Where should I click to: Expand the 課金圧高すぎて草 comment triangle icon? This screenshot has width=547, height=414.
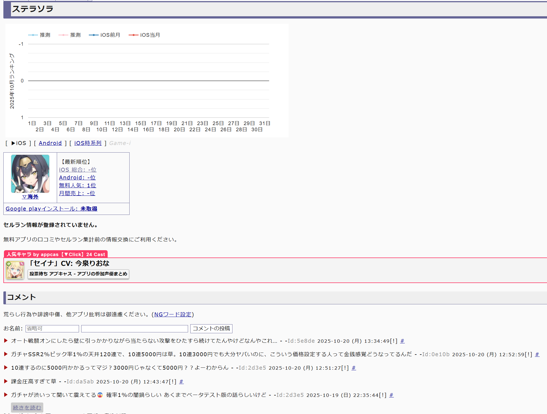(6, 381)
